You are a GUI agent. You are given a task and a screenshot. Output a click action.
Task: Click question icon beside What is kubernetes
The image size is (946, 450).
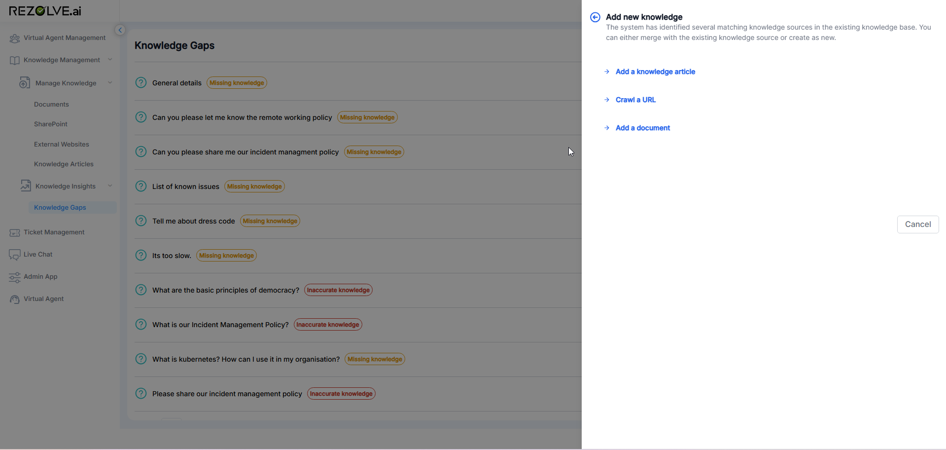point(141,359)
